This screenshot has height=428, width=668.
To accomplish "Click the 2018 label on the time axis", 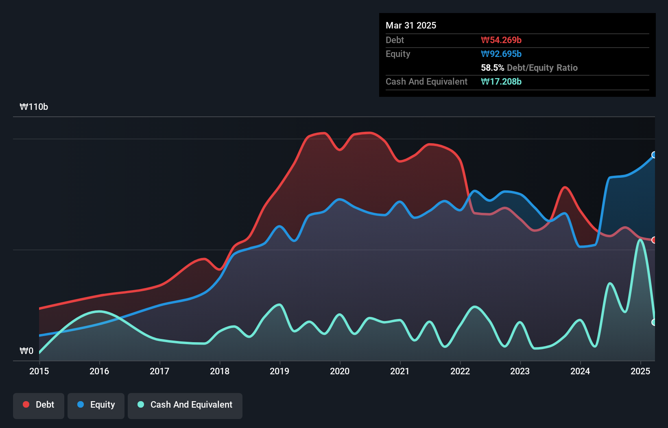I will (x=220, y=371).
